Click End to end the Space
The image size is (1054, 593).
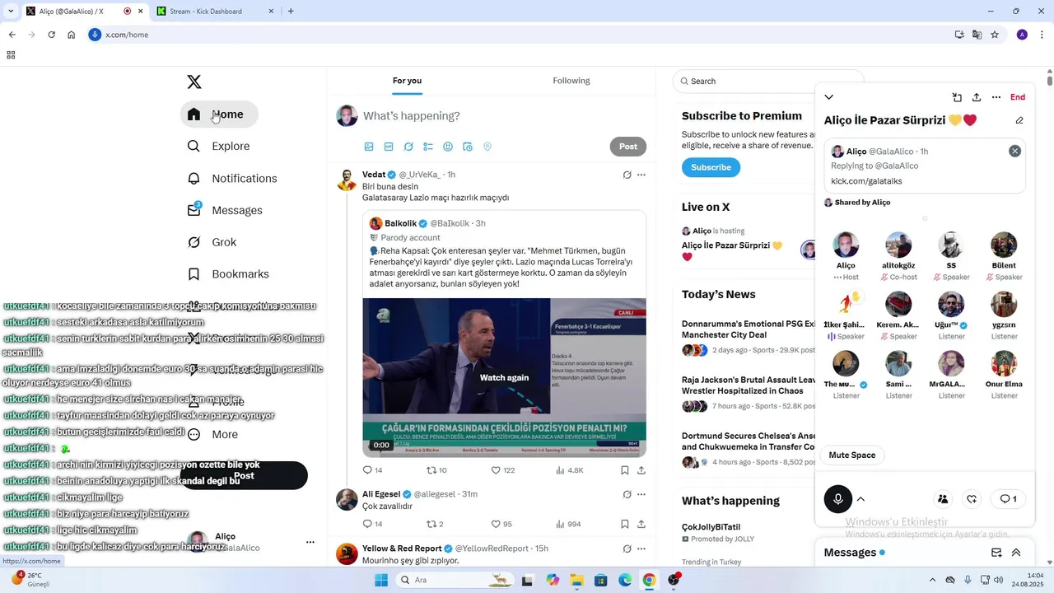[x=1018, y=97]
